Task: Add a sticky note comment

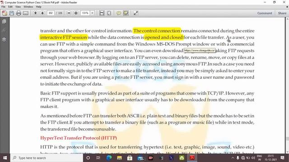Action: tap(119, 13)
